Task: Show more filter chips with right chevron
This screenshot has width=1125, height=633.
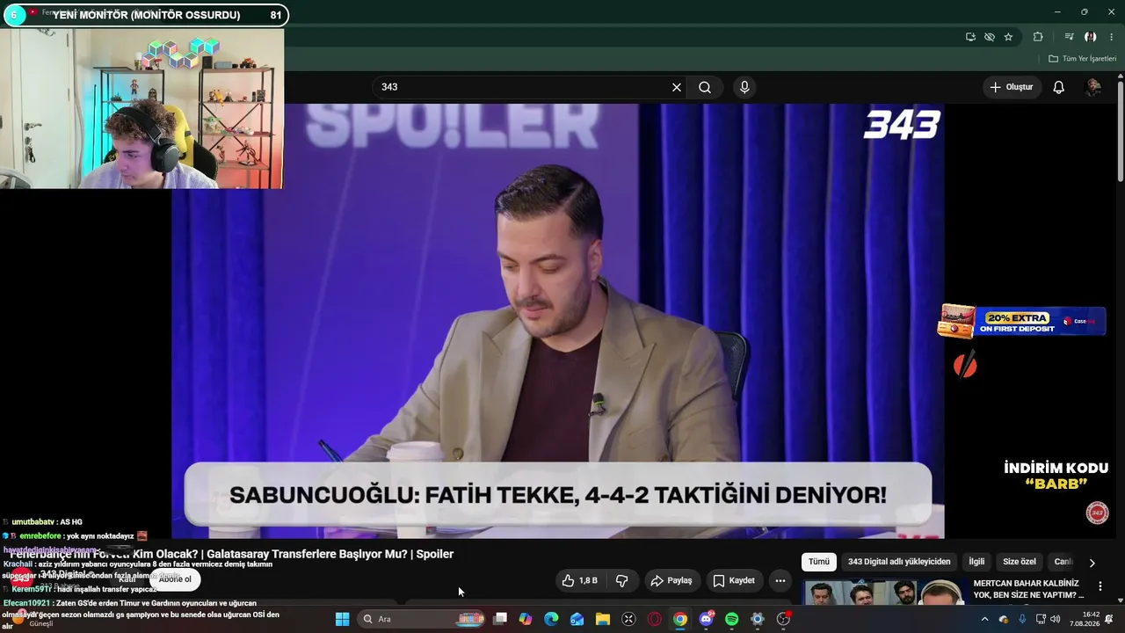Action: click(x=1092, y=563)
